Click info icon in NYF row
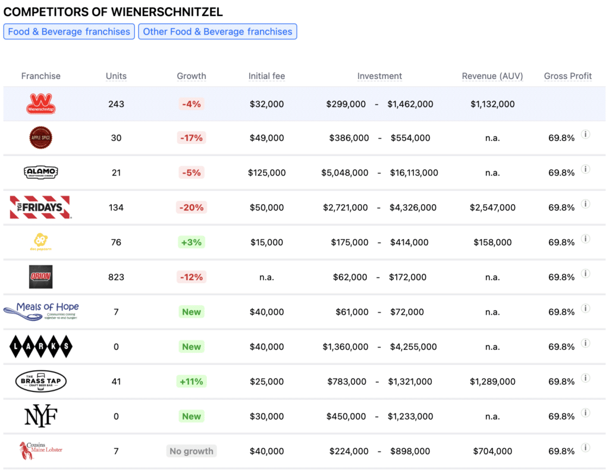609x476 pixels. (585, 413)
